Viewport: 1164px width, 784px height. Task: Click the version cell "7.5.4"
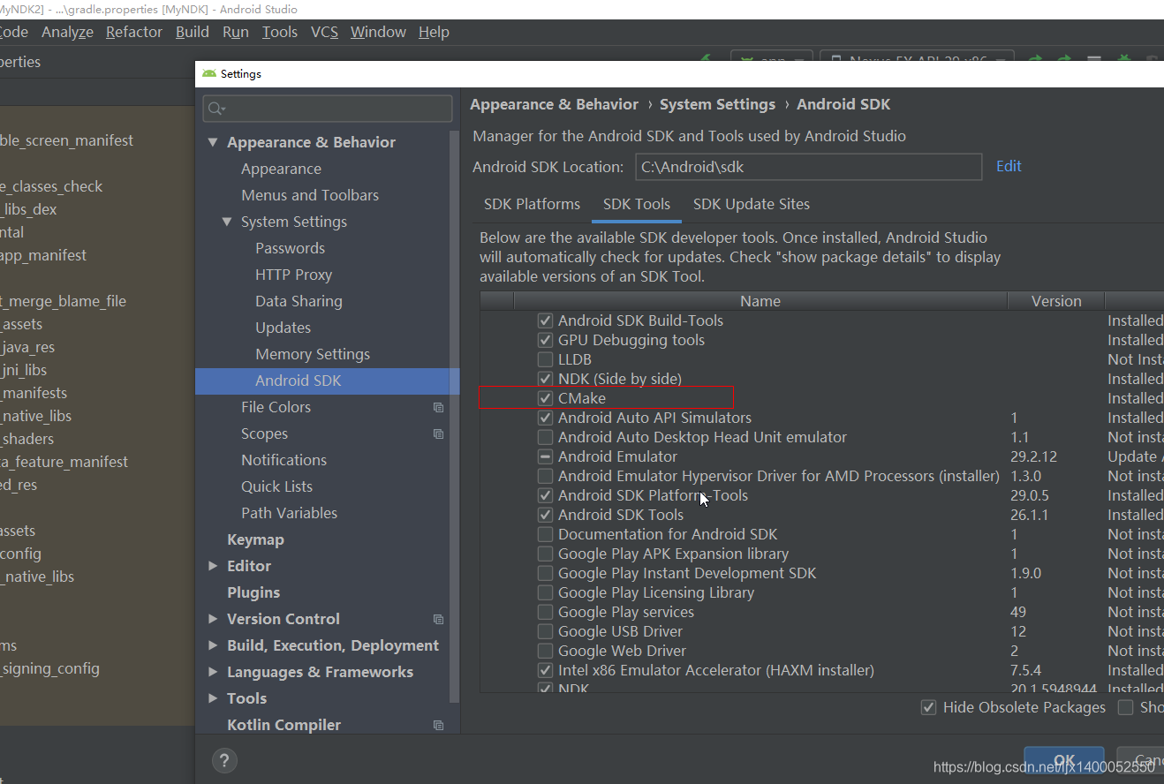(1025, 670)
